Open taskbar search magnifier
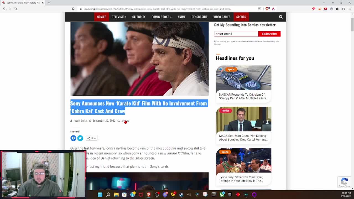The height and width of the screenshot is (199, 354). pyautogui.click(x=108, y=195)
